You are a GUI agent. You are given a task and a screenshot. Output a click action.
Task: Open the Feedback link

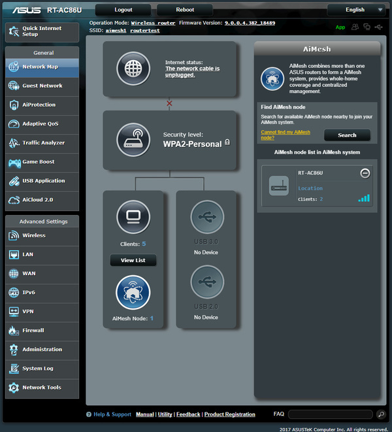pyautogui.click(x=188, y=414)
